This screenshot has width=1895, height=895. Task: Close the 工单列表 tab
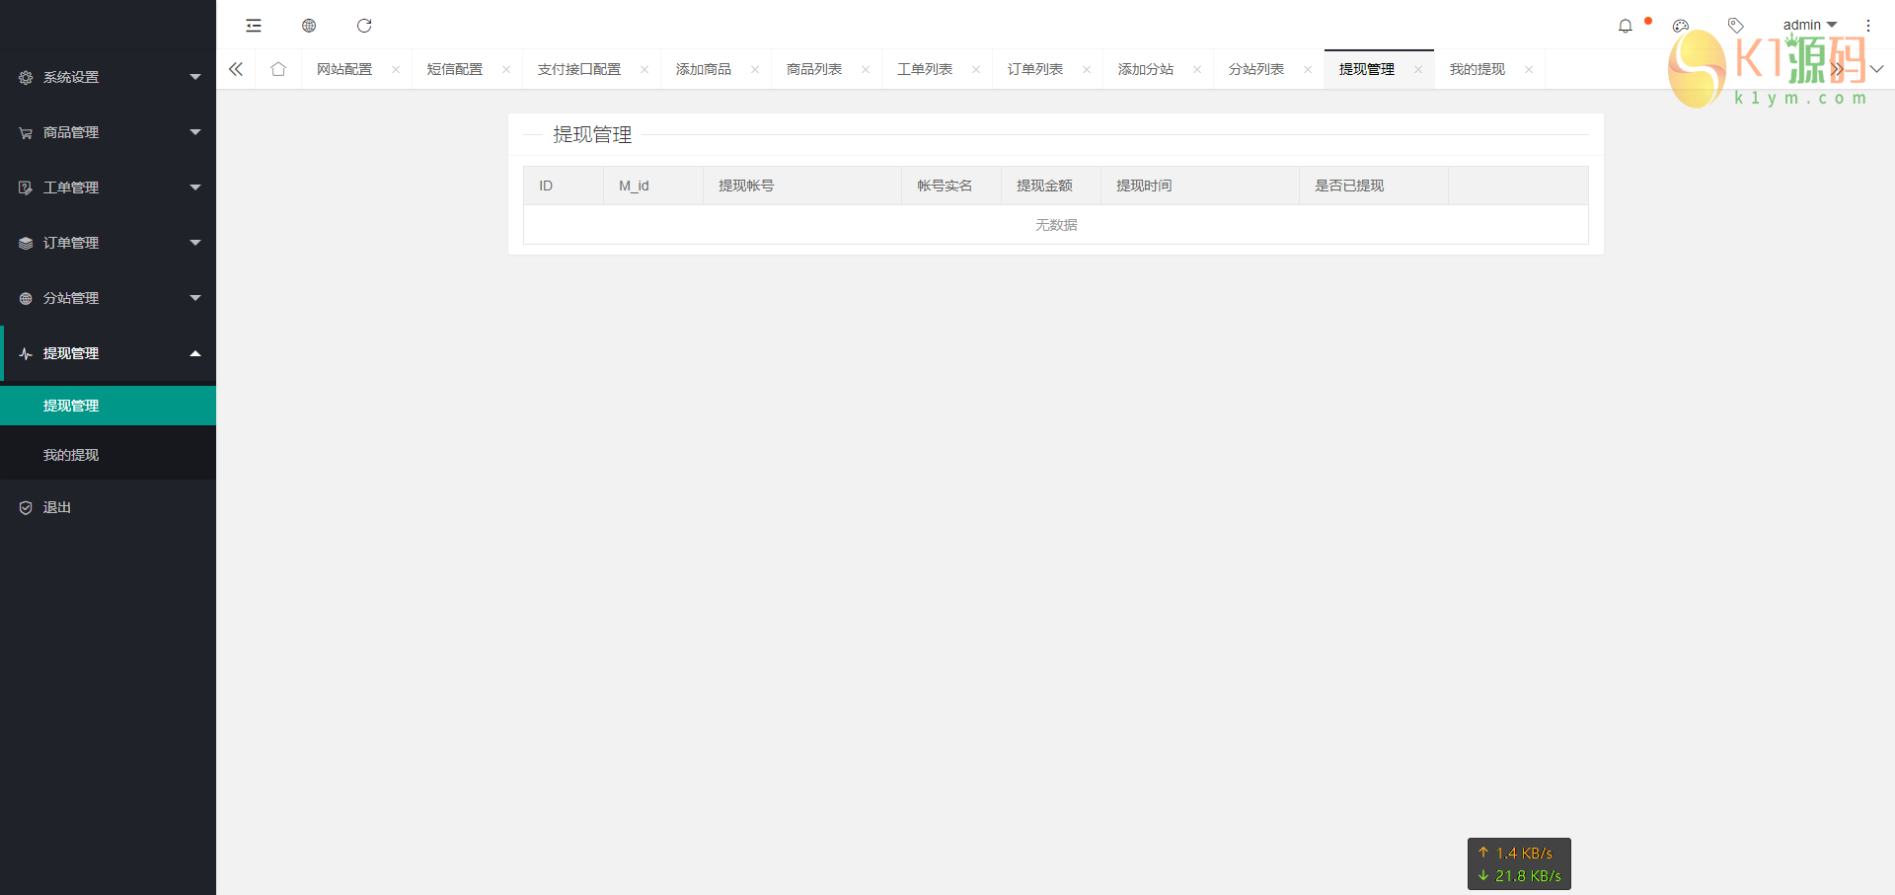[x=976, y=69]
